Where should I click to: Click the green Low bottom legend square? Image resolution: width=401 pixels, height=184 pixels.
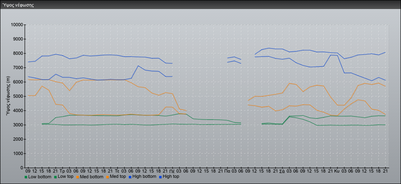click(x=26, y=177)
